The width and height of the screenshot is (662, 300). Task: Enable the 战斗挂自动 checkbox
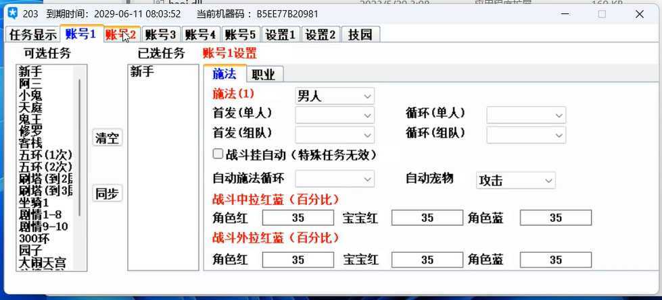[218, 154]
